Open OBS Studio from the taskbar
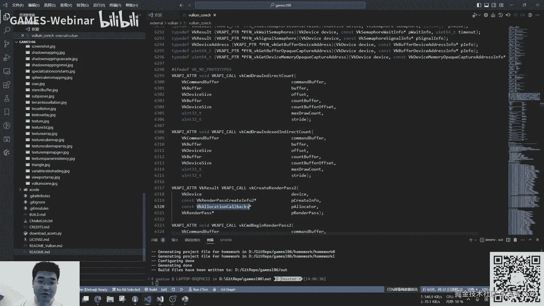This screenshot has height=306, width=544. pos(172,299)
